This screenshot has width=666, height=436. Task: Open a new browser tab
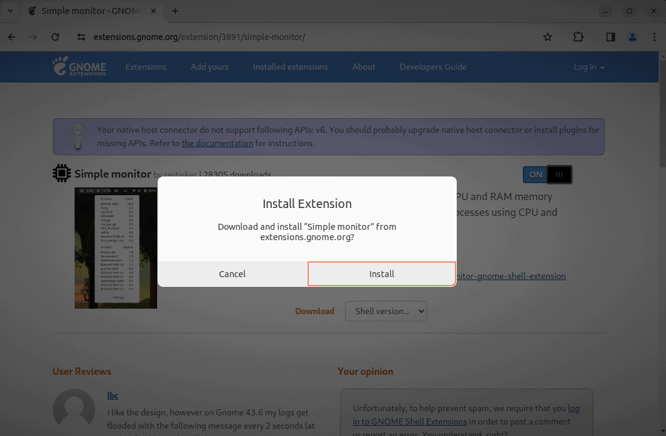(175, 11)
